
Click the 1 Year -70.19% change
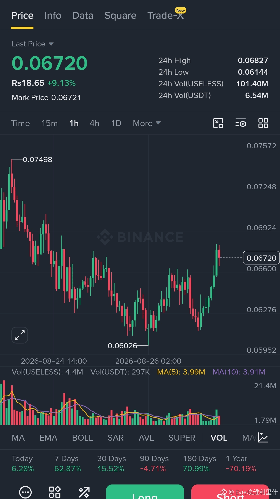tap(241, 464)
